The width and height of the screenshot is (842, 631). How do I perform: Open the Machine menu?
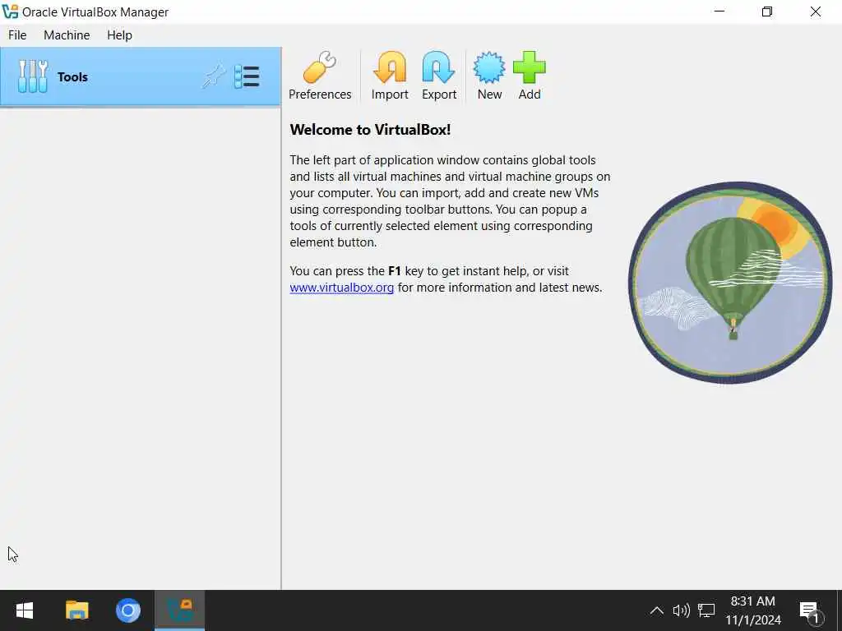click(67, 35)
